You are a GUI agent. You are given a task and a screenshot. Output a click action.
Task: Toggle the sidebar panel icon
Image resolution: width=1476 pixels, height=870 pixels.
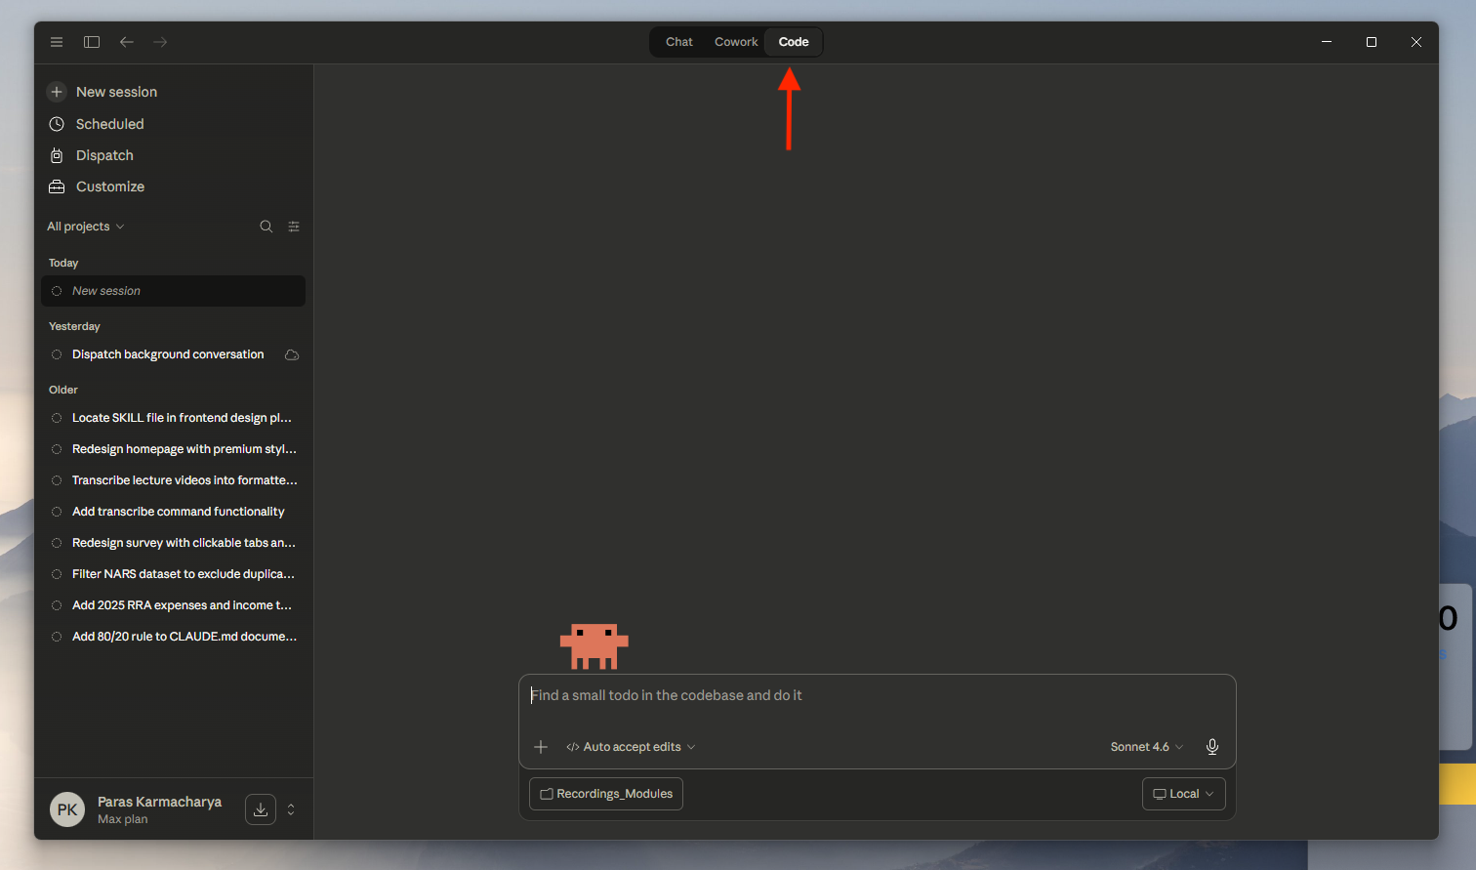(92, 42)
